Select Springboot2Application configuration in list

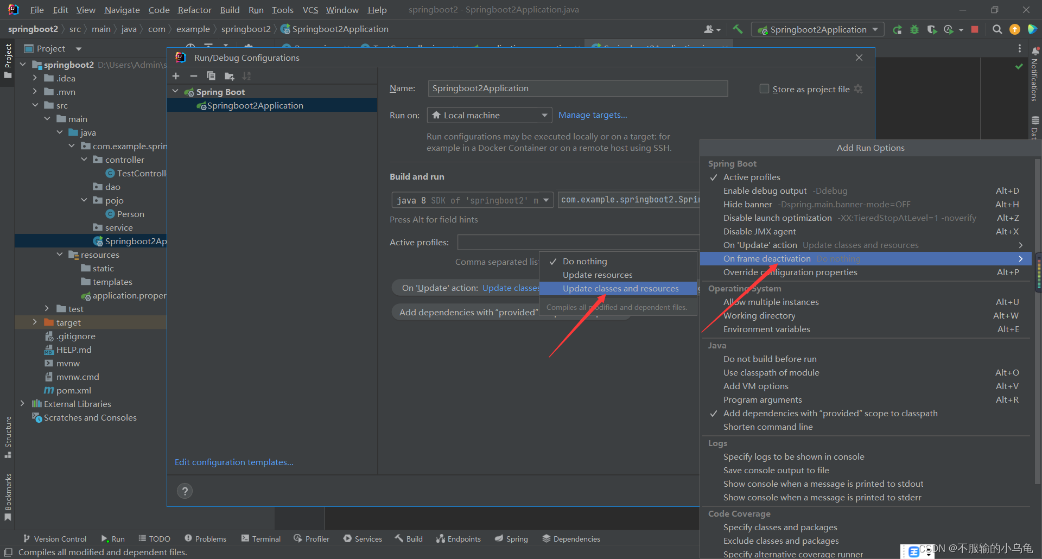click(x=272, y=105)
